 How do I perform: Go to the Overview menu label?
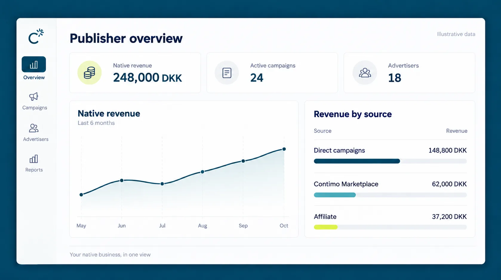click(34, 77)
